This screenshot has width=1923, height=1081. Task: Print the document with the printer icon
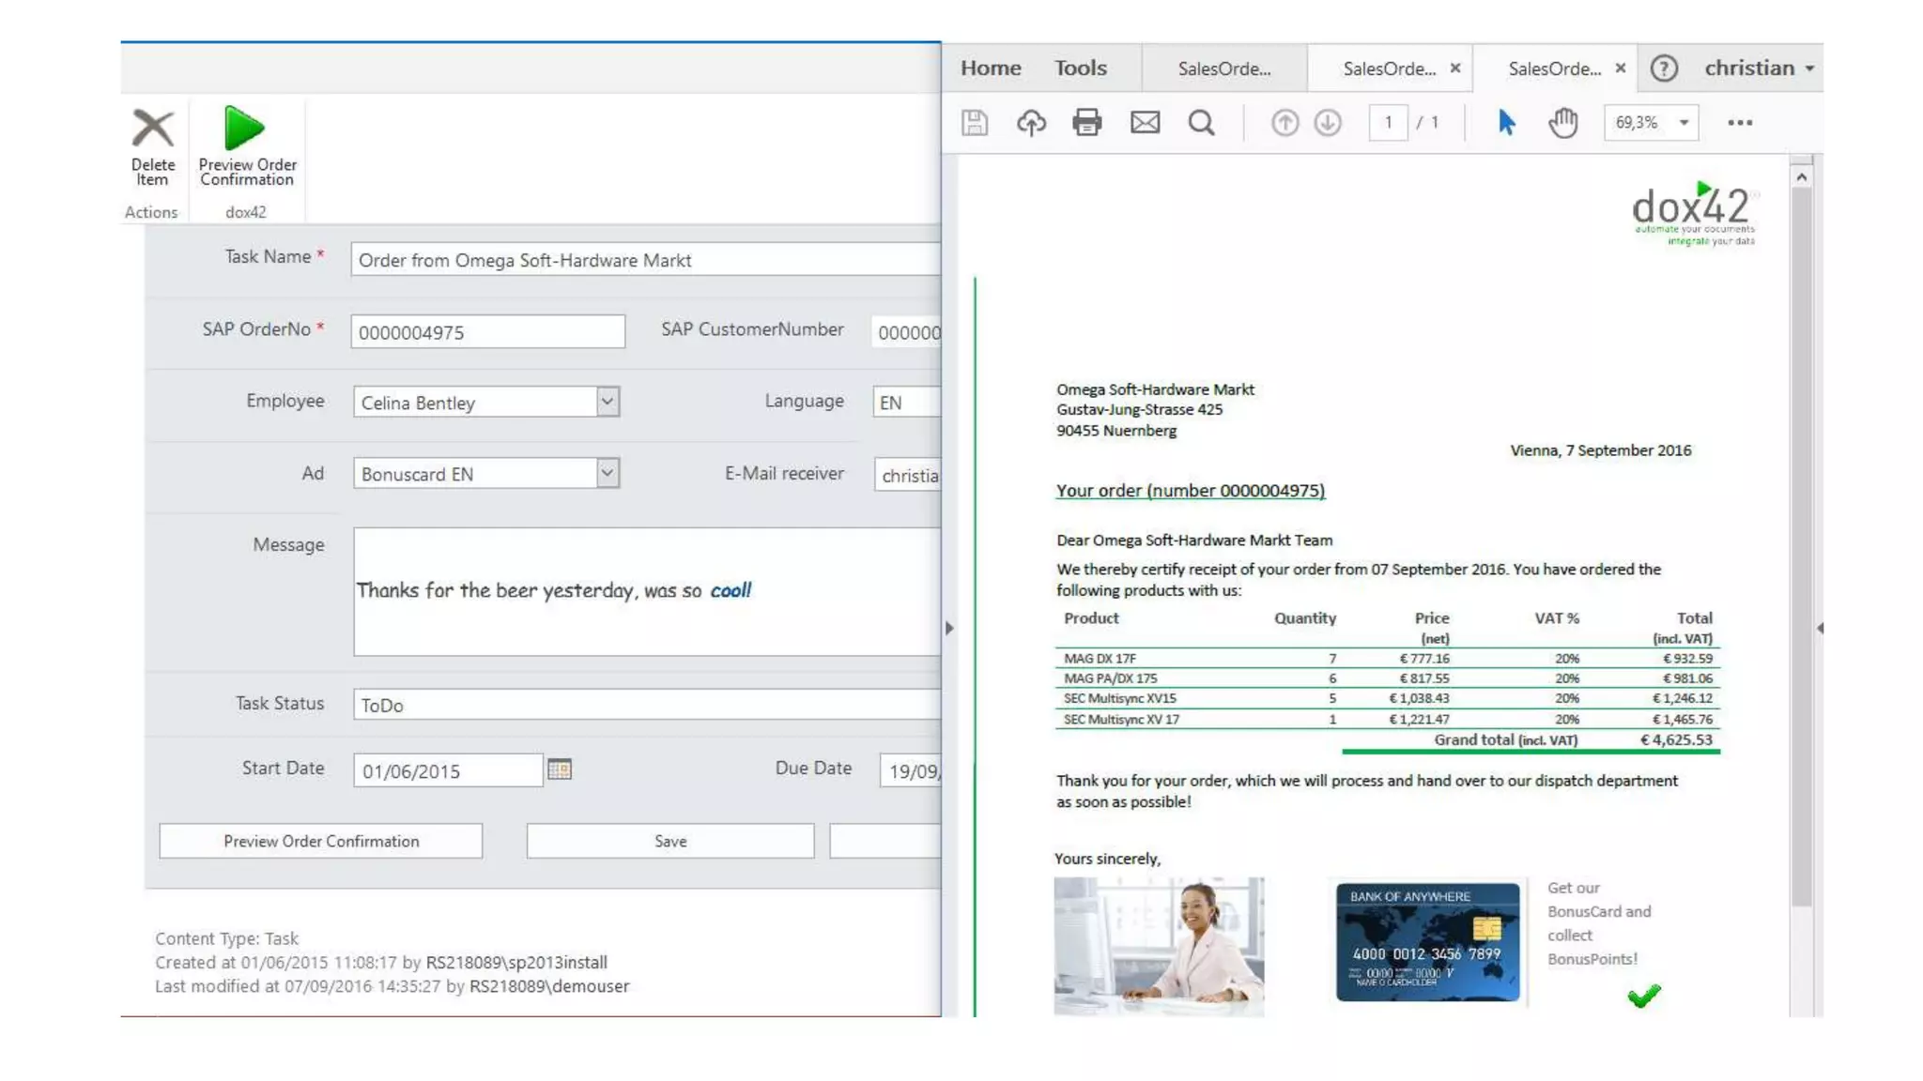pyautogui.click(x=1086, y=123)
